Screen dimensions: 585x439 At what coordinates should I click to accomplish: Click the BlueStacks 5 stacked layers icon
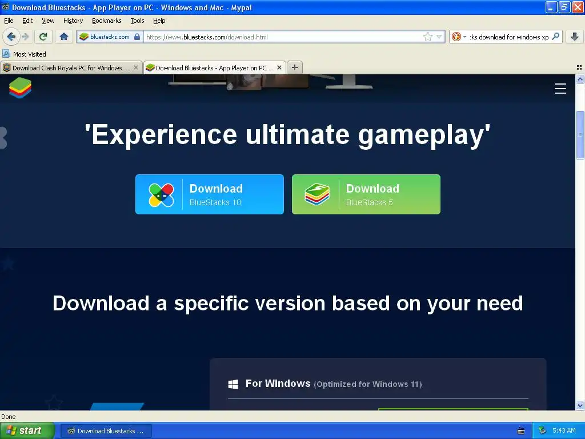click(317, 194)
